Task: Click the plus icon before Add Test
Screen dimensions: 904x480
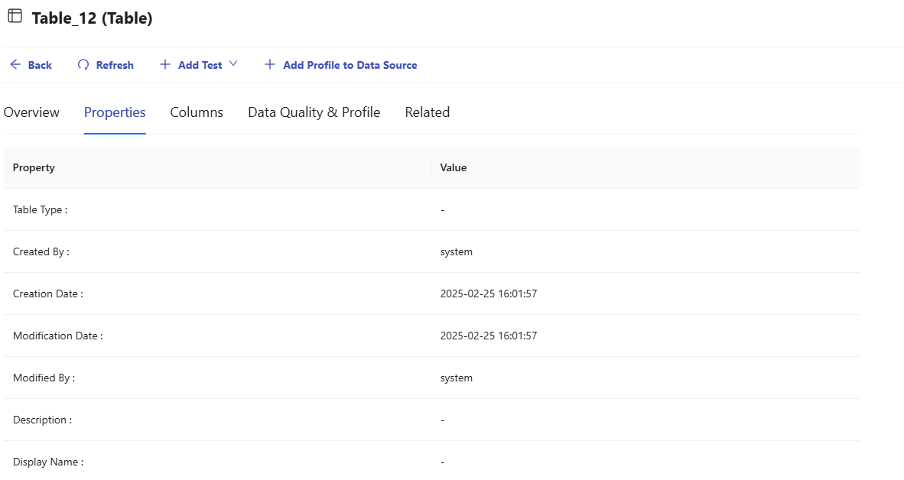Action: [165, 65]
